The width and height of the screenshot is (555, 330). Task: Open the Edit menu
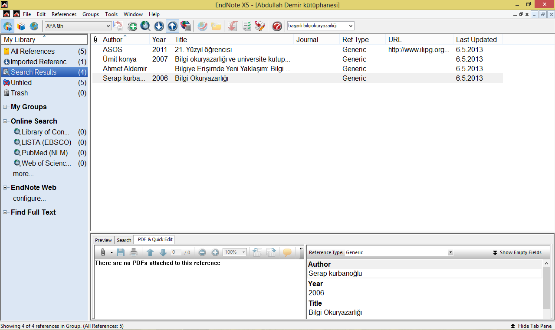(41, 14)
